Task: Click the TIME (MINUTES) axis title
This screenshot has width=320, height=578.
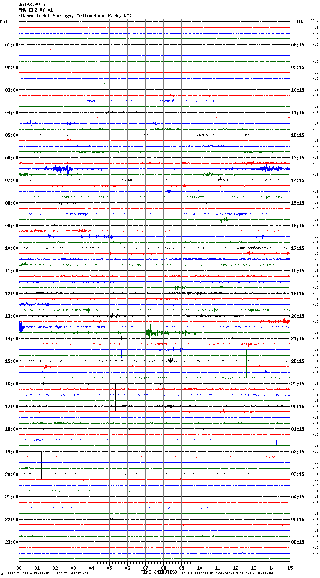Action: 159,572
